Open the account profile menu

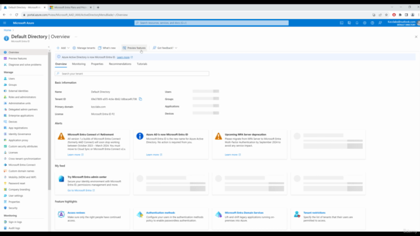coord(403,23)
